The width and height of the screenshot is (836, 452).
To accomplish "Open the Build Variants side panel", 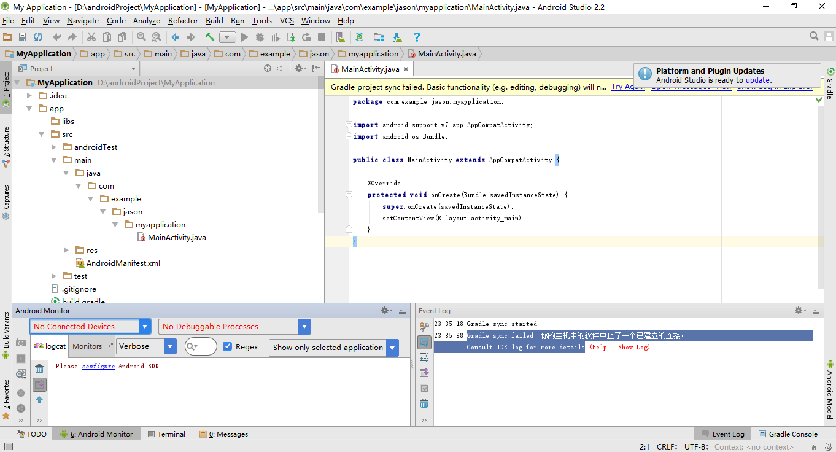I will 6,336.
